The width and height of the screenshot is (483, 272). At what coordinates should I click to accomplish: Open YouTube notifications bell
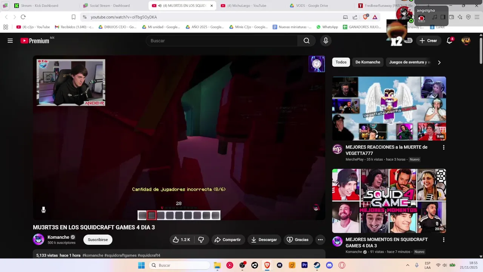click(449, 41)
